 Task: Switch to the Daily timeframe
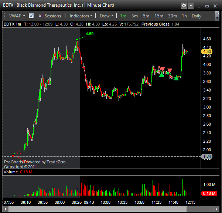tap(197, 16)
